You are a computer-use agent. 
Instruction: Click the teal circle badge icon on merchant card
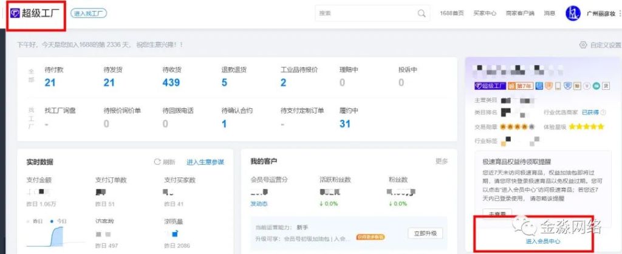596,86
